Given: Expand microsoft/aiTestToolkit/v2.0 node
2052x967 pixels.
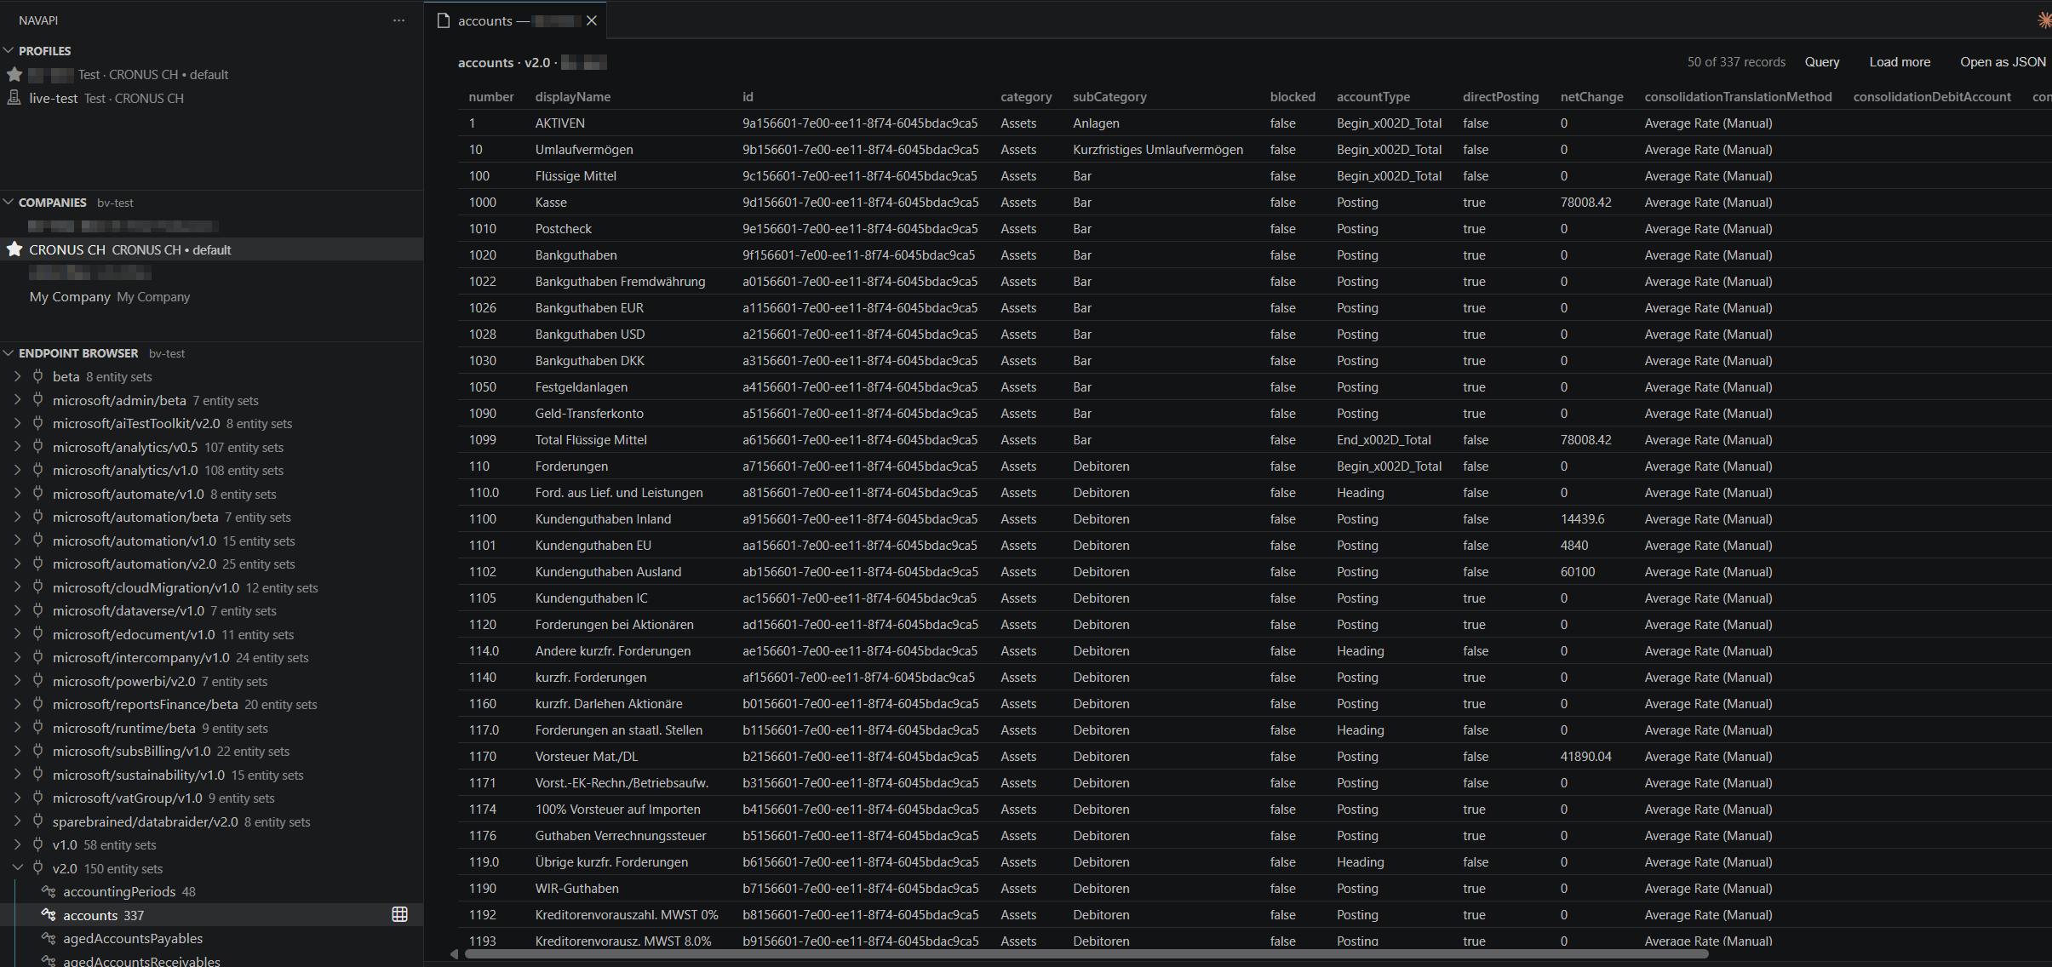Looking at the screenshot, I should tap(17, 423).
